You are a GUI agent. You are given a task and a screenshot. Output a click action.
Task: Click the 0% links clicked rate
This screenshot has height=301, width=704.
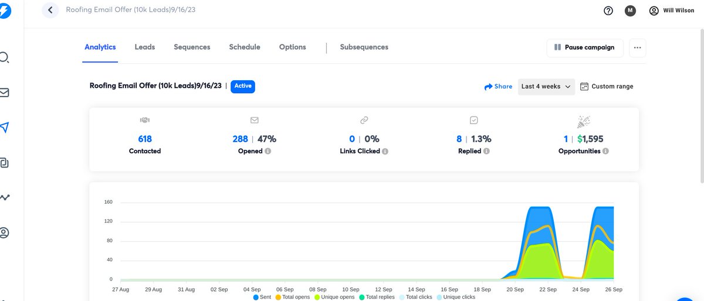click(372, 139)
